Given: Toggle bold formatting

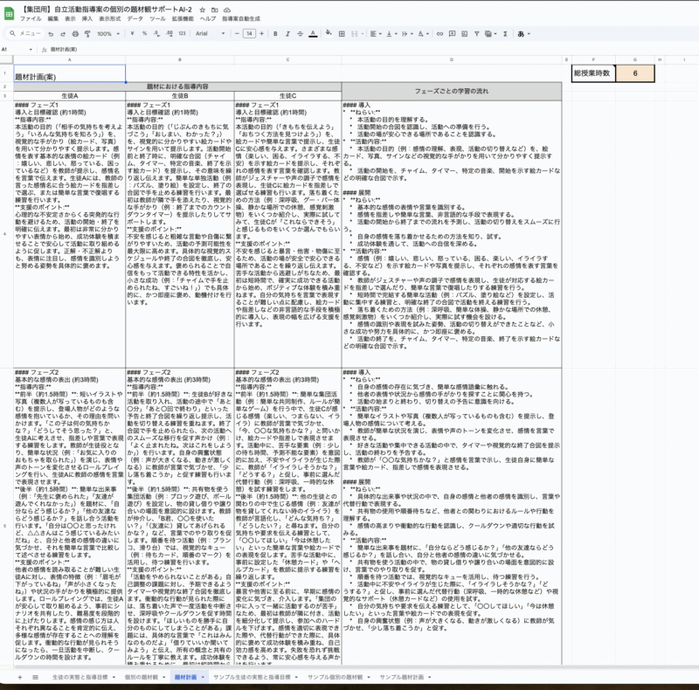Looking at the screenshot, I should (x=275, y=33).
